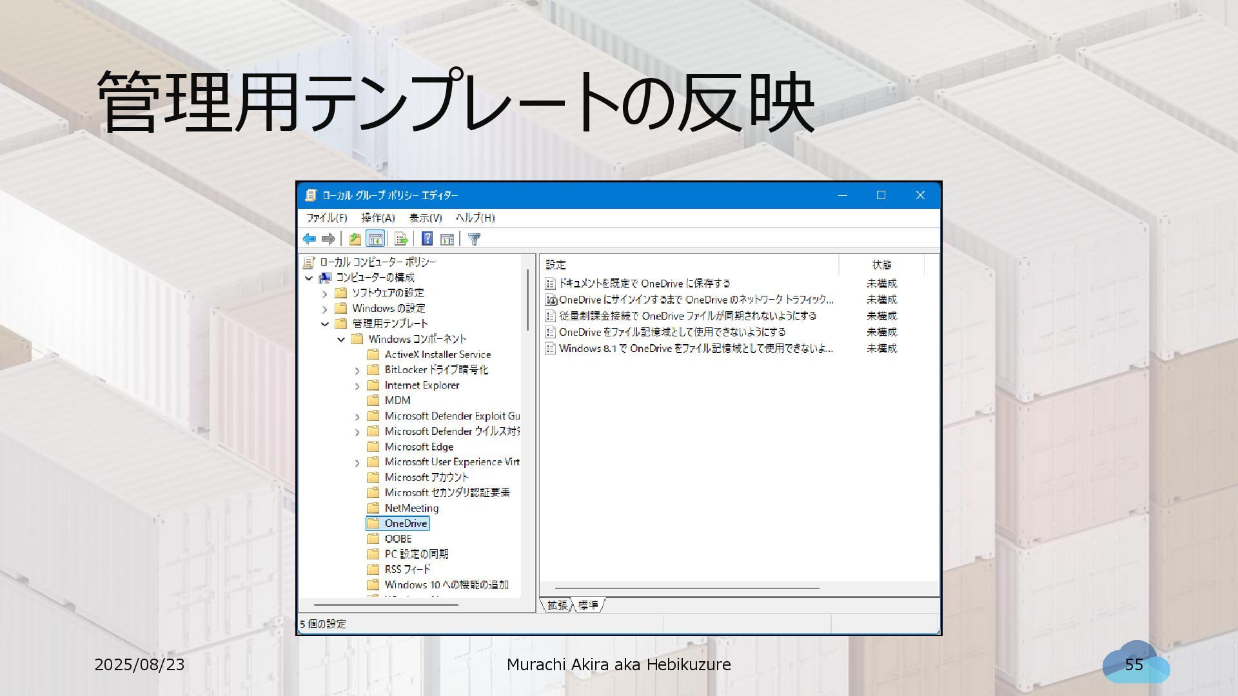The height and width of the screenshot is (696, 1238).
Task: Click the Microsoft Edge folder icon
Action: click(373, 447)
